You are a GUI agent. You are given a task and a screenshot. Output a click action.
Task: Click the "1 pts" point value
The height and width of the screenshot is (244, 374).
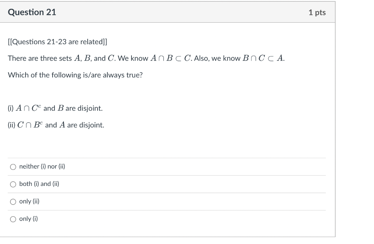(x=317, y=12)
